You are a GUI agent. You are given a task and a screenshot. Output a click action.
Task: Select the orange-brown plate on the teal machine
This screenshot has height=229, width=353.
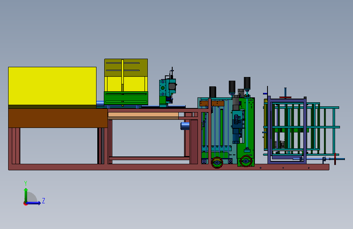click(212, 103)
